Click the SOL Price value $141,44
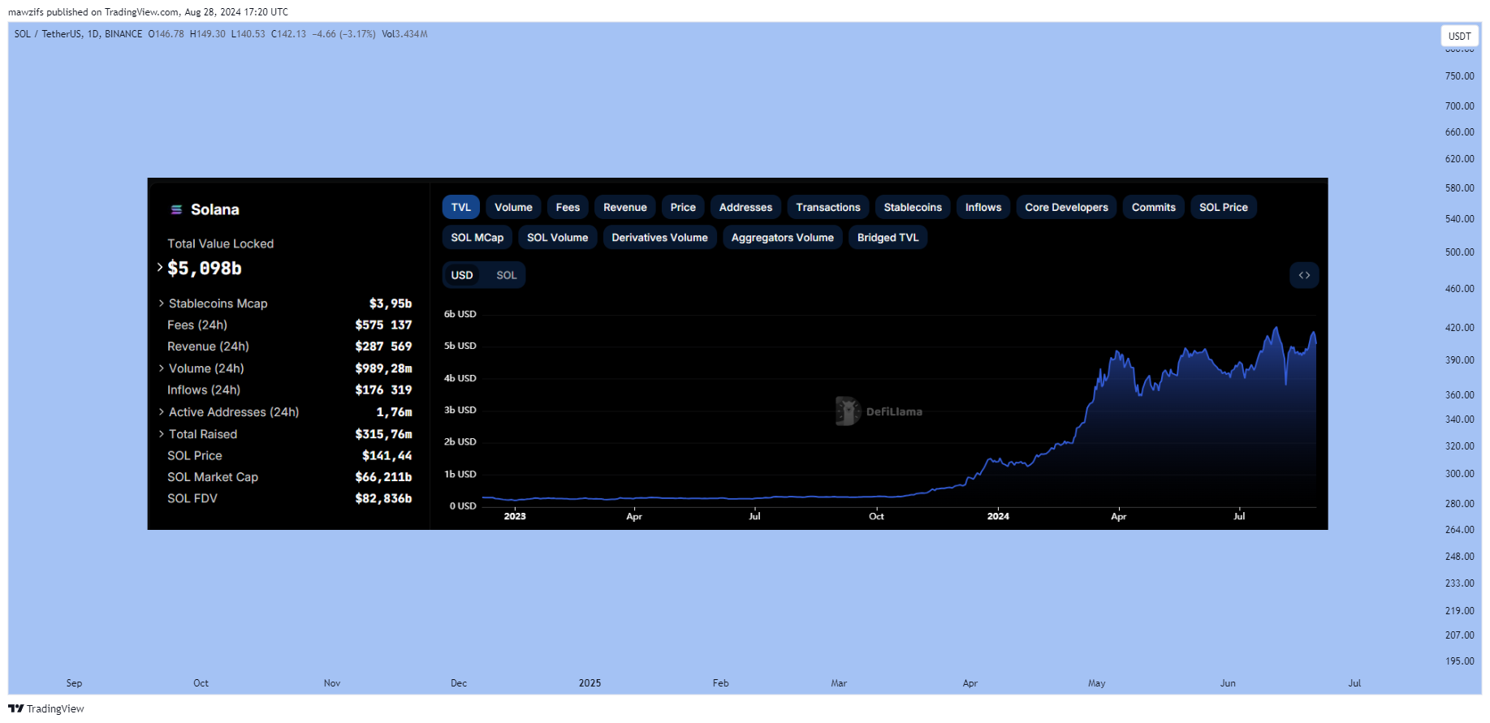Image resolution: width=1490 pixels, height=723 pixels. (387, 455)
